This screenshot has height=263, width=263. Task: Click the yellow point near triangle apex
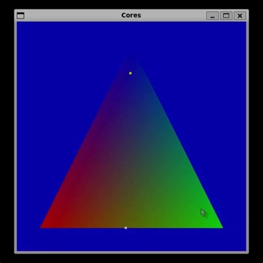[130, 73]
